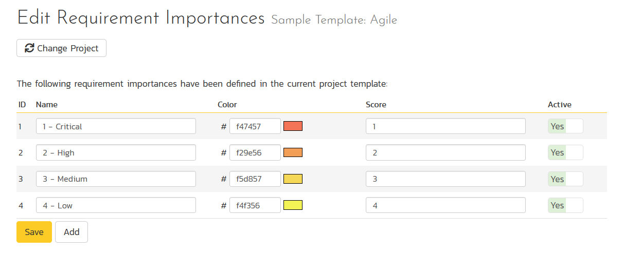Edit the f29e56 color hex field
Viewport: 623px width, 253px height.
(255, 152)
